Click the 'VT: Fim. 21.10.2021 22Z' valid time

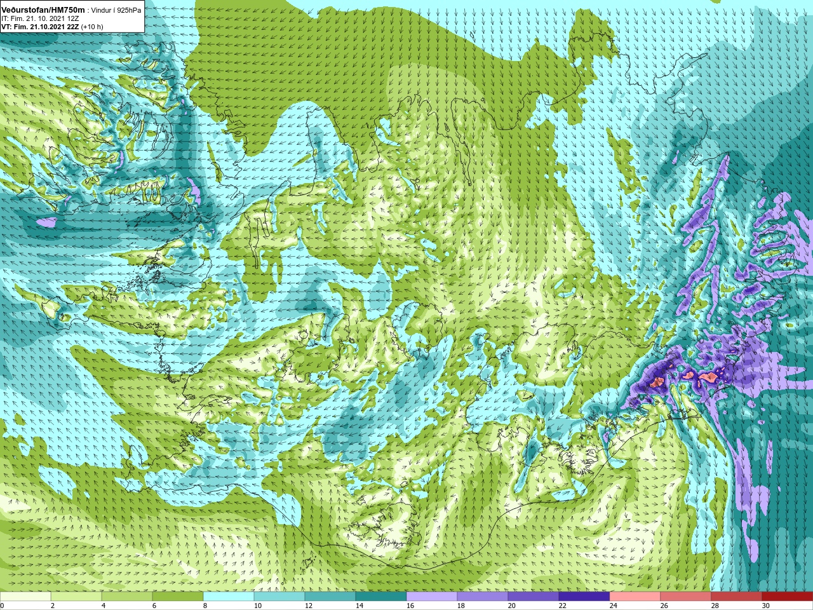40,27
